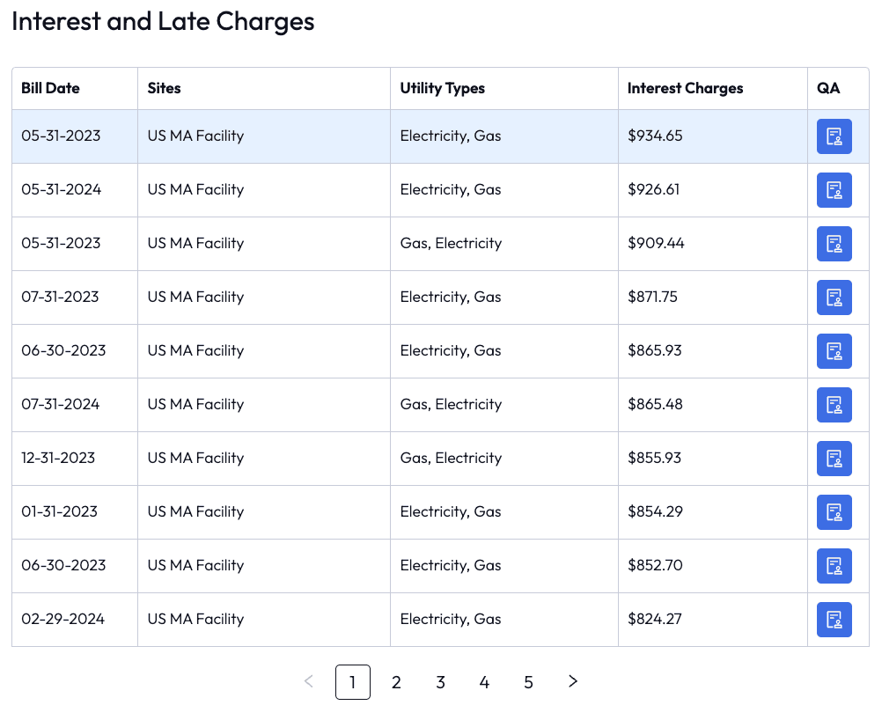The image size is (882, 720).
Task: Open page 4 of the table
Action: (484, 682)
